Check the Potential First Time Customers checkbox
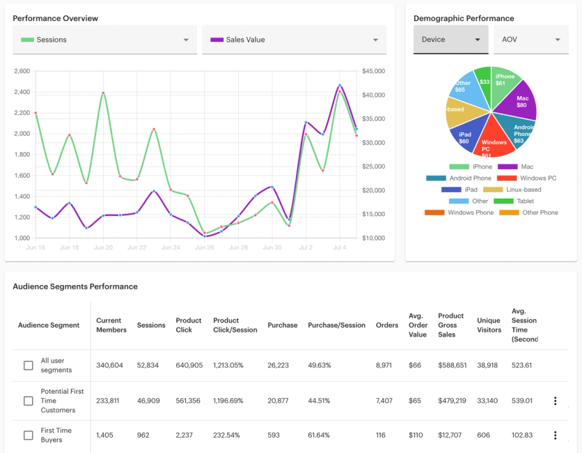 click(x=29, y=401)
